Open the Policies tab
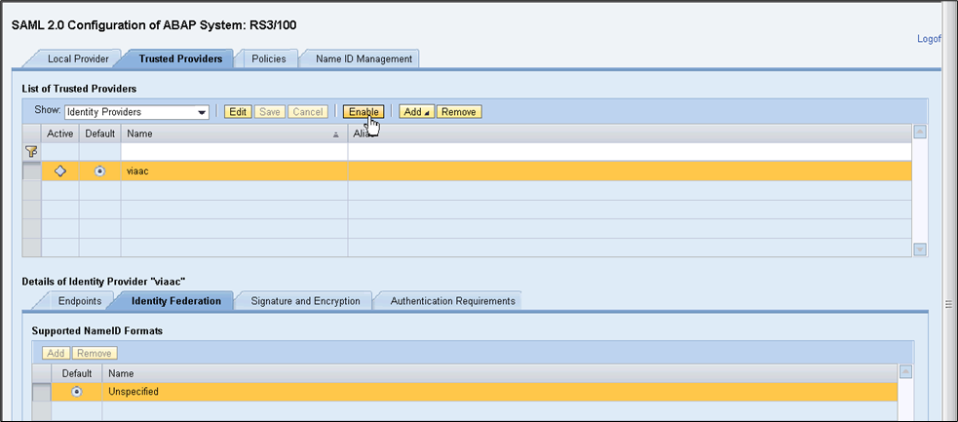This screenshot has height=422, width=958. point(268,58)
